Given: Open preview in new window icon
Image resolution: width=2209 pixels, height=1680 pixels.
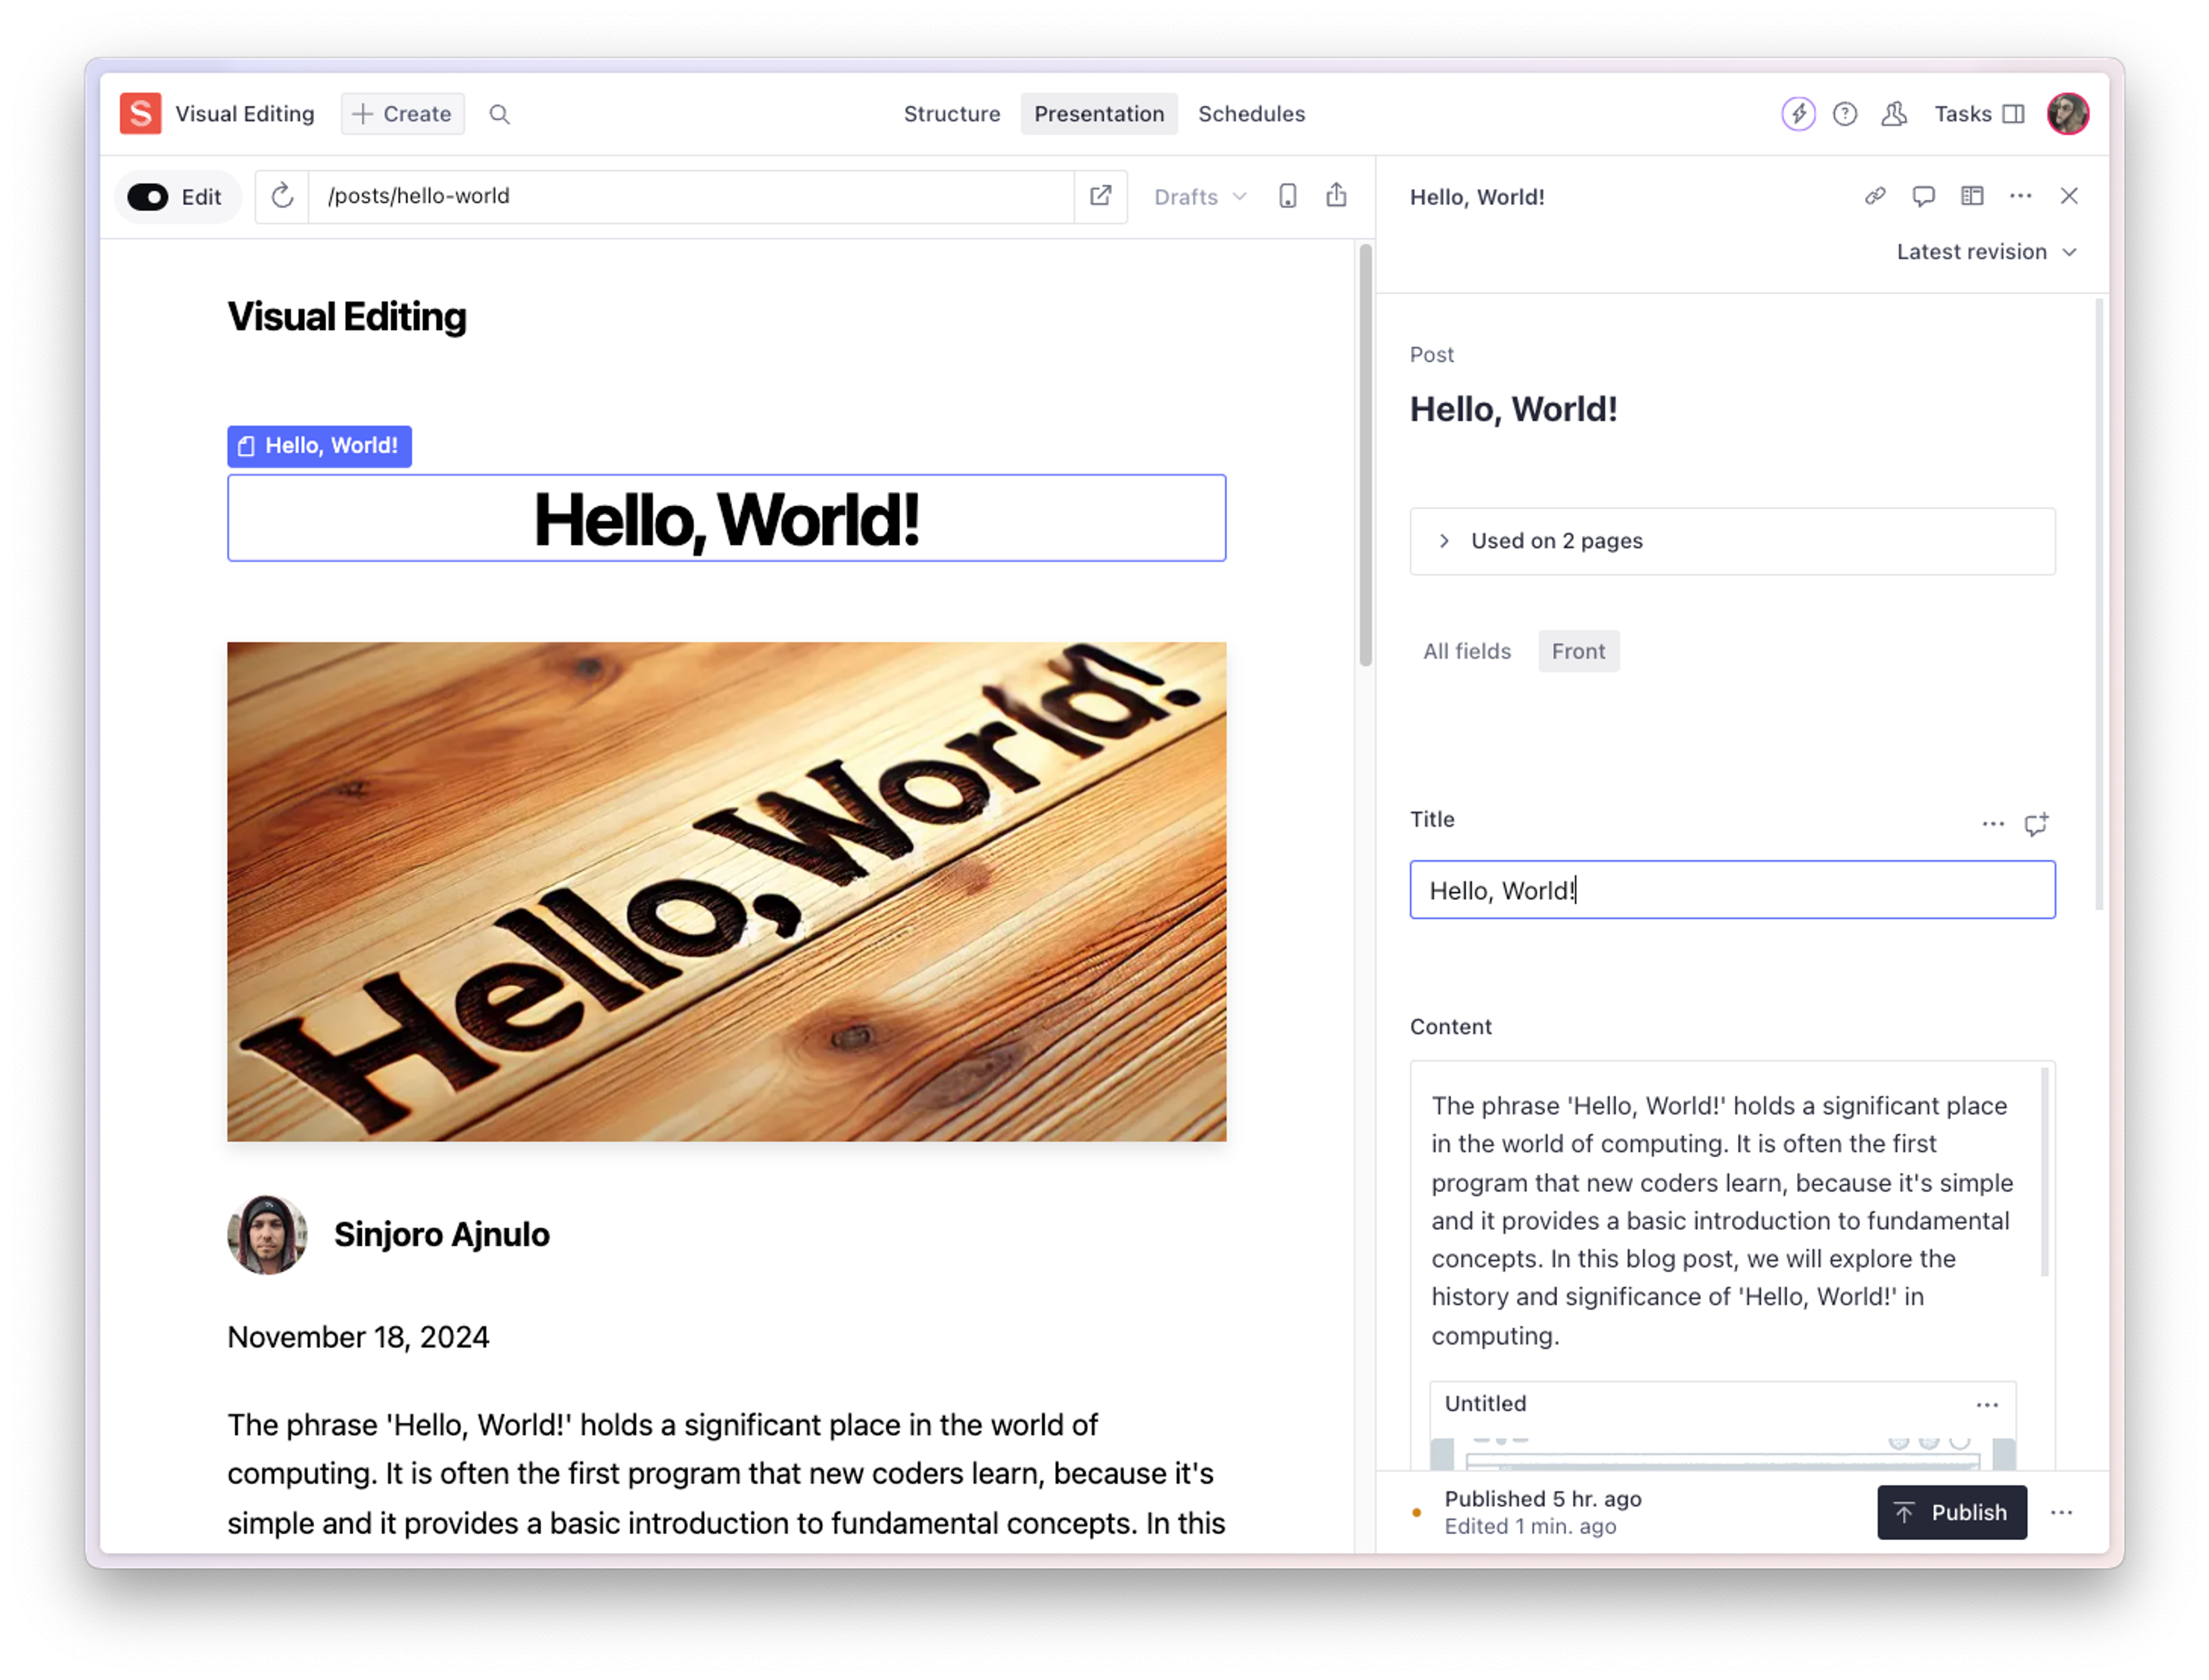Looking at the screenshot, I should click(x=1100, y=196).
